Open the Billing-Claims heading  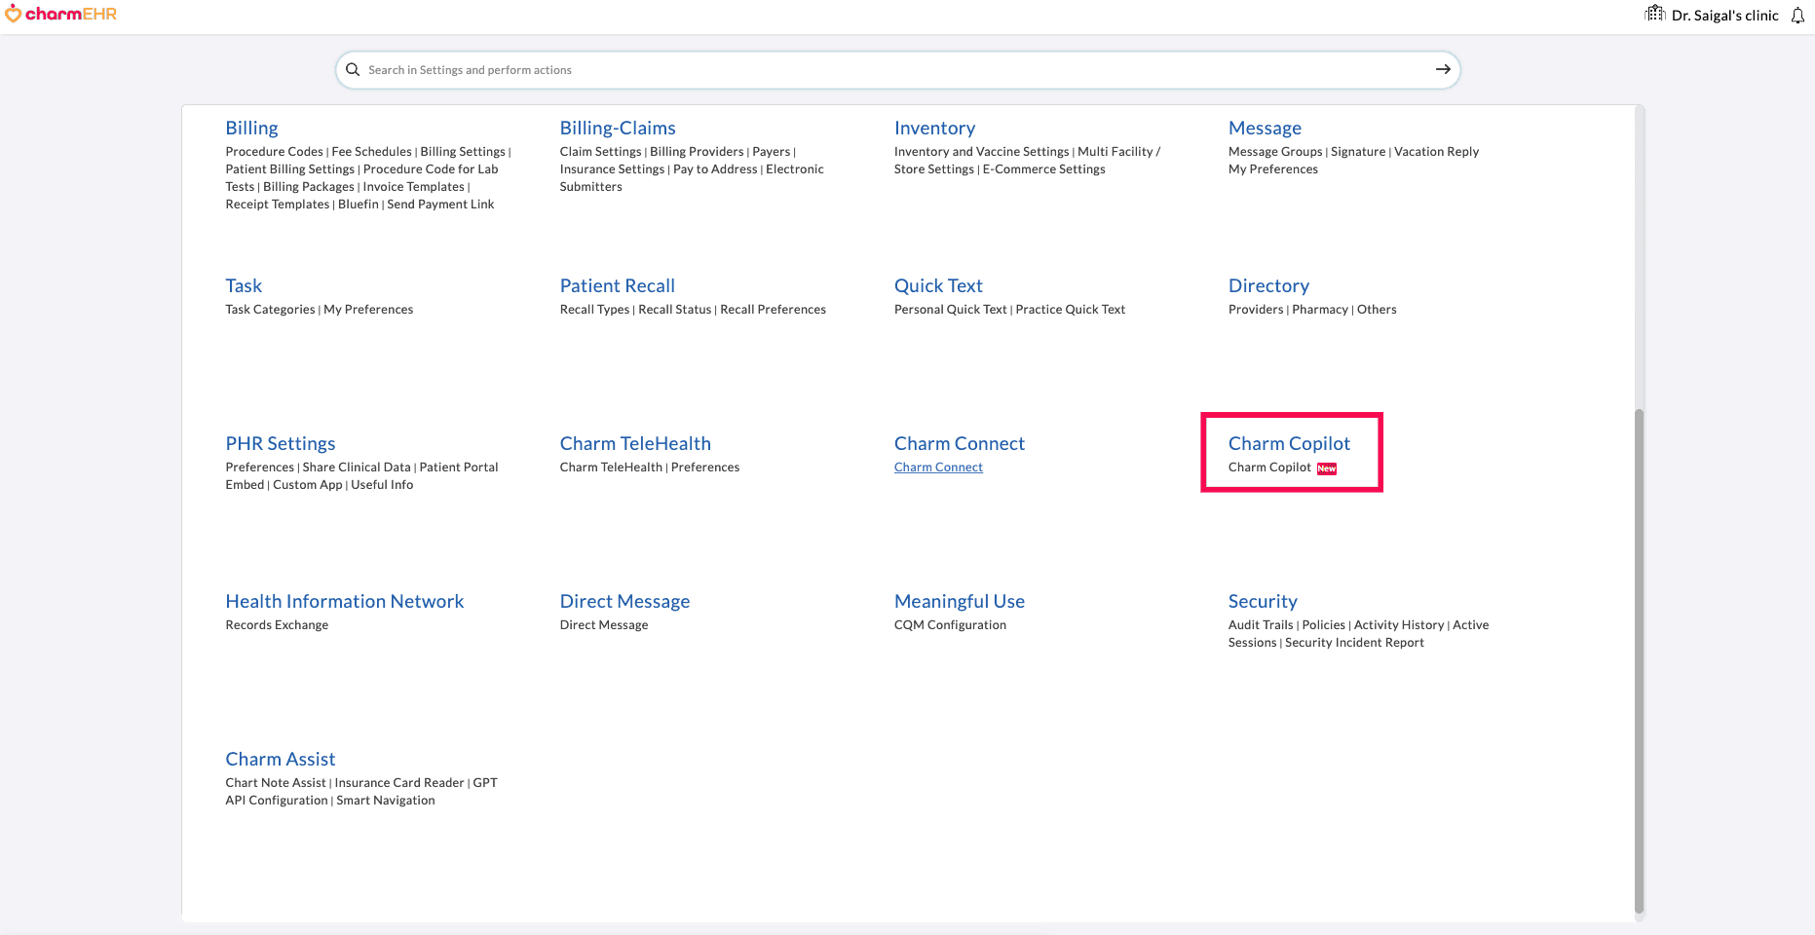tap(618, 128)
